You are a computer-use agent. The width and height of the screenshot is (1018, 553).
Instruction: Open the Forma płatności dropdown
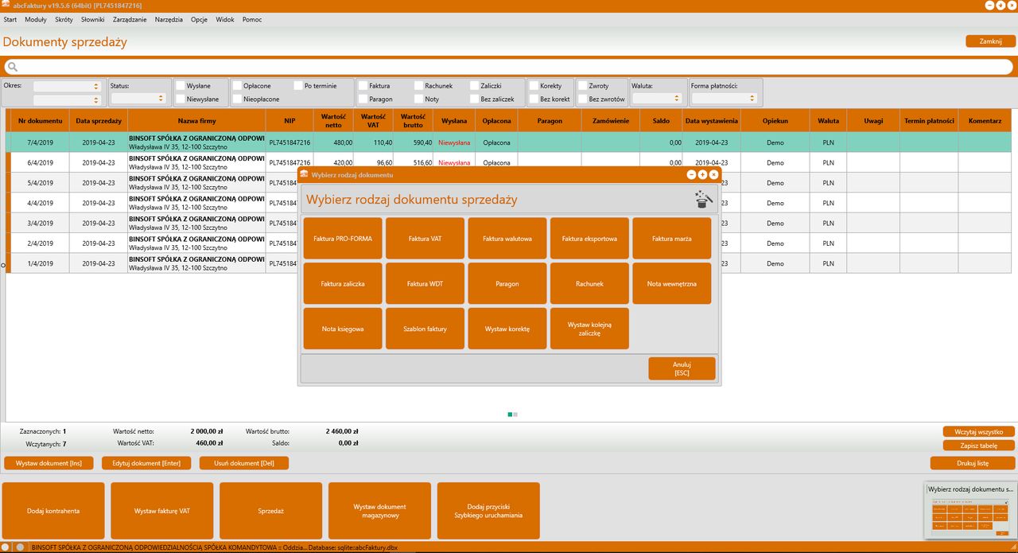pos(725,99)
